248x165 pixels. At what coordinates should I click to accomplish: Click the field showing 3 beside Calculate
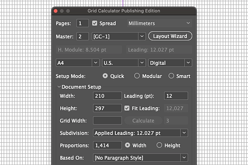tap(176, 120)
